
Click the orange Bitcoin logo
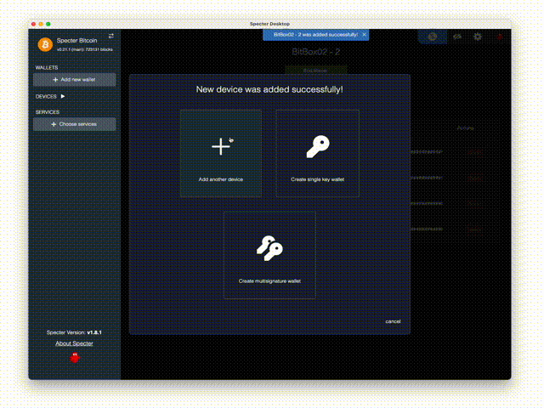point(45,44)
